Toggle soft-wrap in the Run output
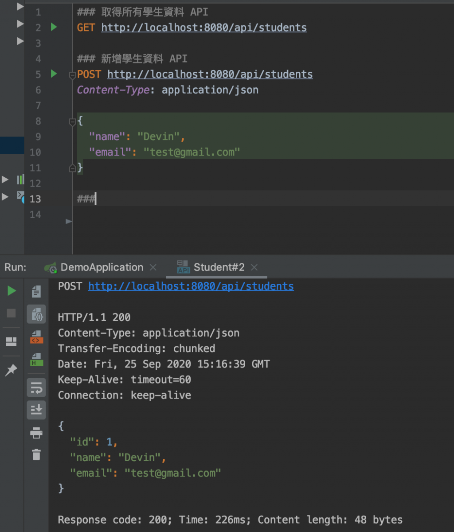 tap(36, 388)
